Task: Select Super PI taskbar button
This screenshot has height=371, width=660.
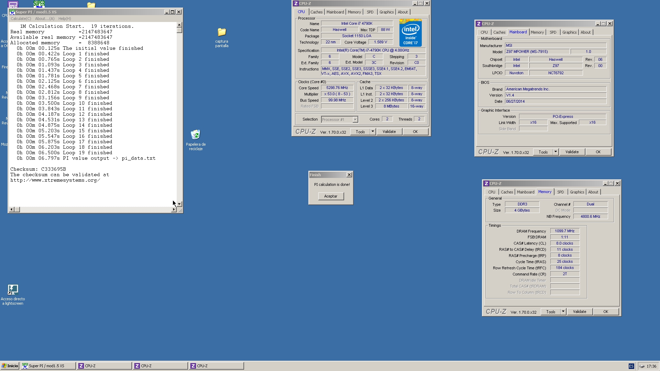Action: [x=48, y=366]
